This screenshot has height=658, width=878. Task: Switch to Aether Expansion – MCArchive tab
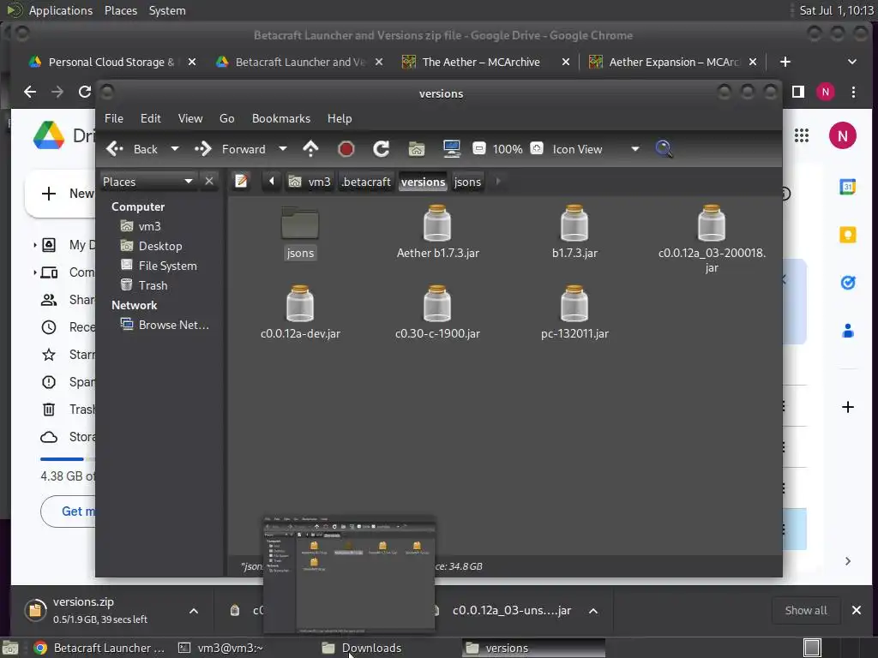pos(674,62)
